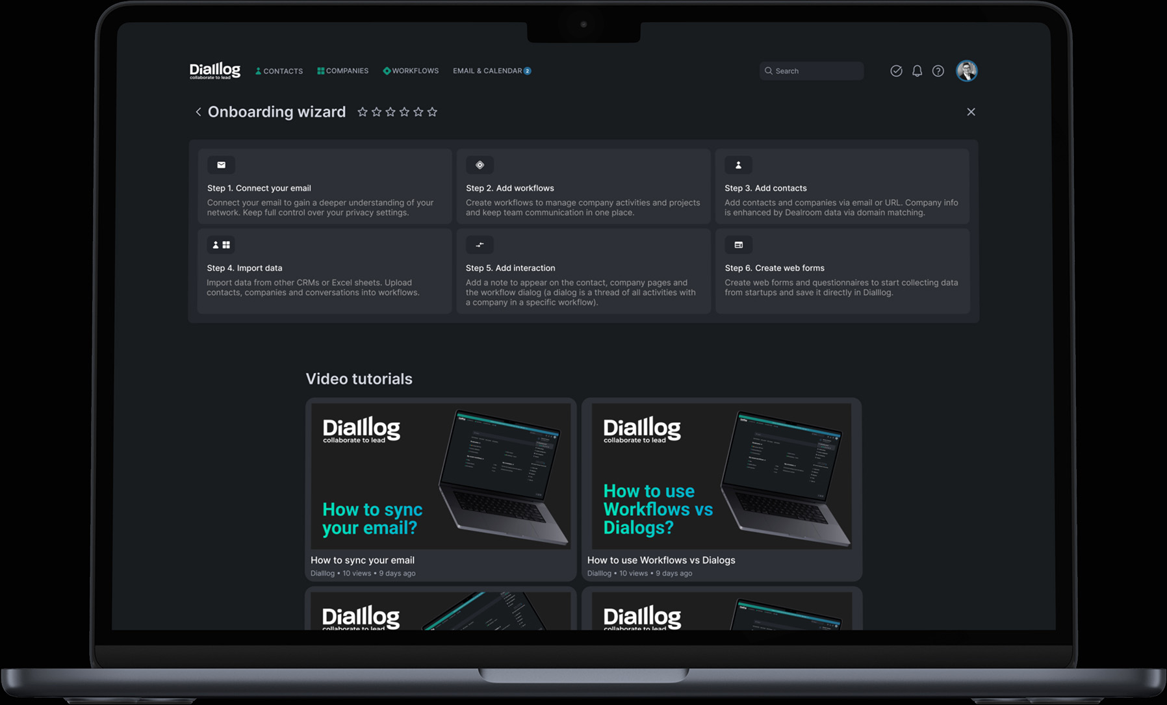Rate onboarding wizard five stars
1167x705 pixels.
(418, 112)
